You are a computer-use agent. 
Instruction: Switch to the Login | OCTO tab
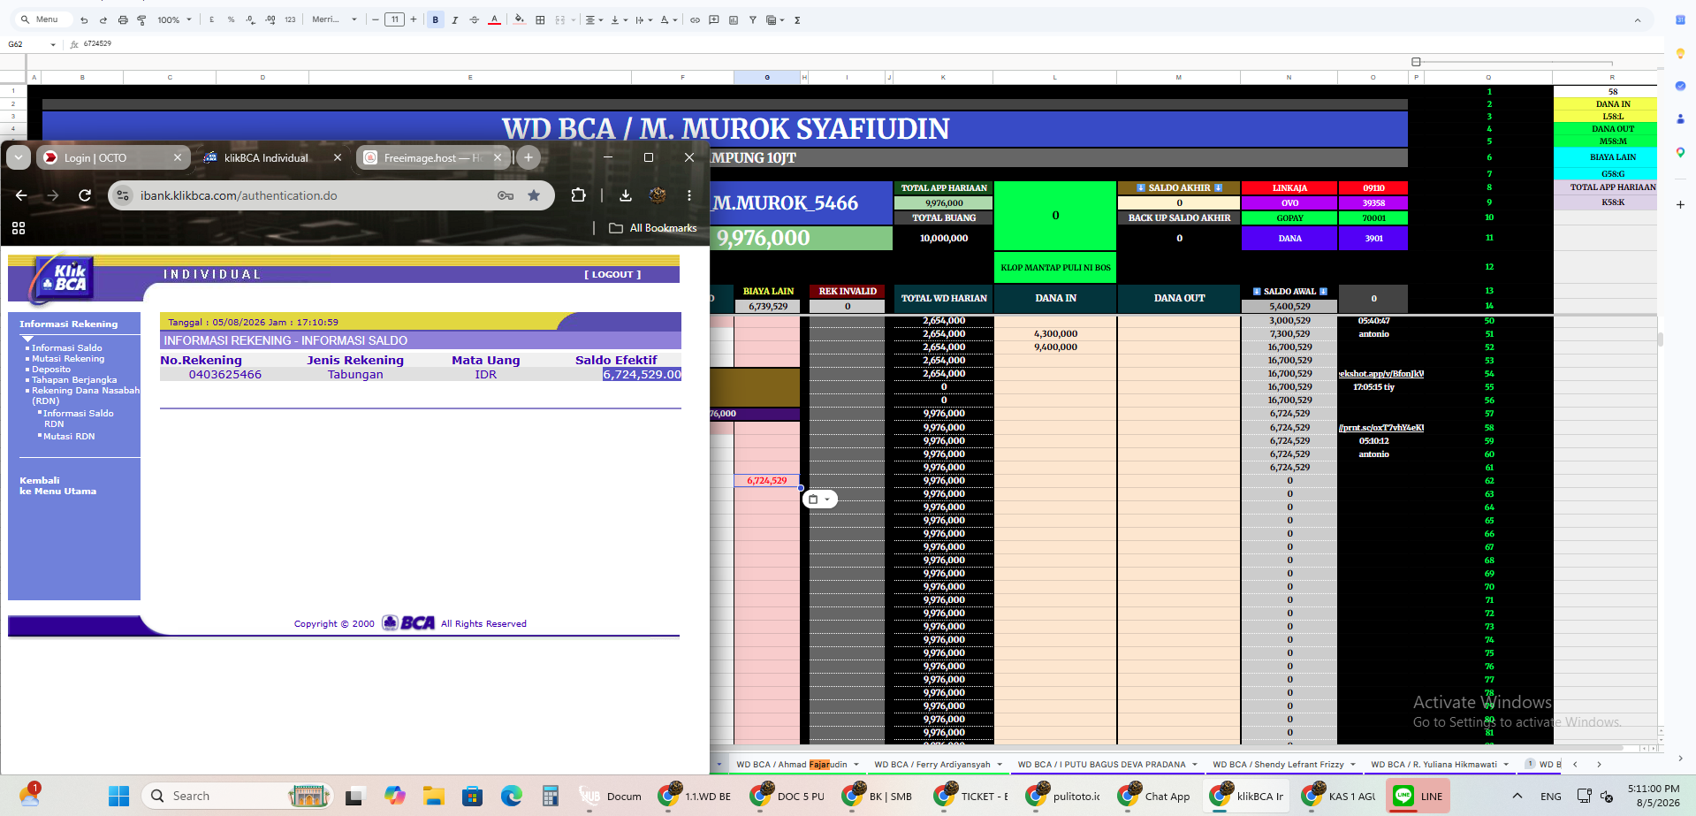click(x=113, y=157)
